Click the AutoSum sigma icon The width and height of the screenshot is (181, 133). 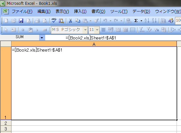point(136,21)
